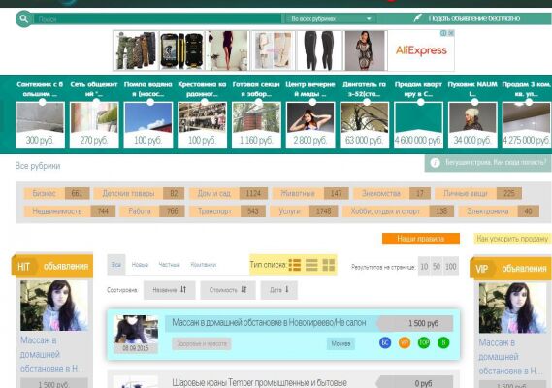Click the VIP sidebar massage ad title
The image size is (552, 388).
tap(510, 357)
